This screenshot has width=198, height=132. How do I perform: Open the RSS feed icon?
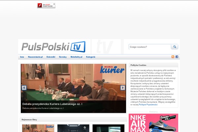click(173, 57)
